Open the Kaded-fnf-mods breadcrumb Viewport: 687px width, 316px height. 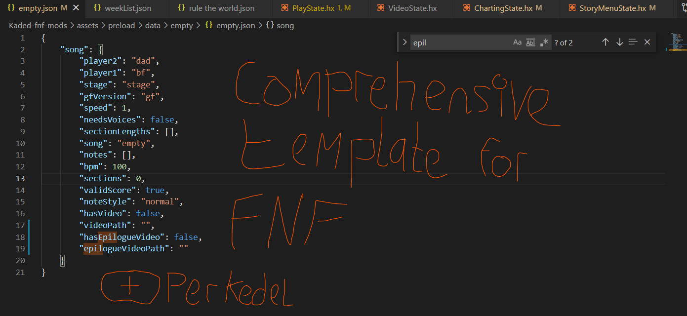(38, 25)
